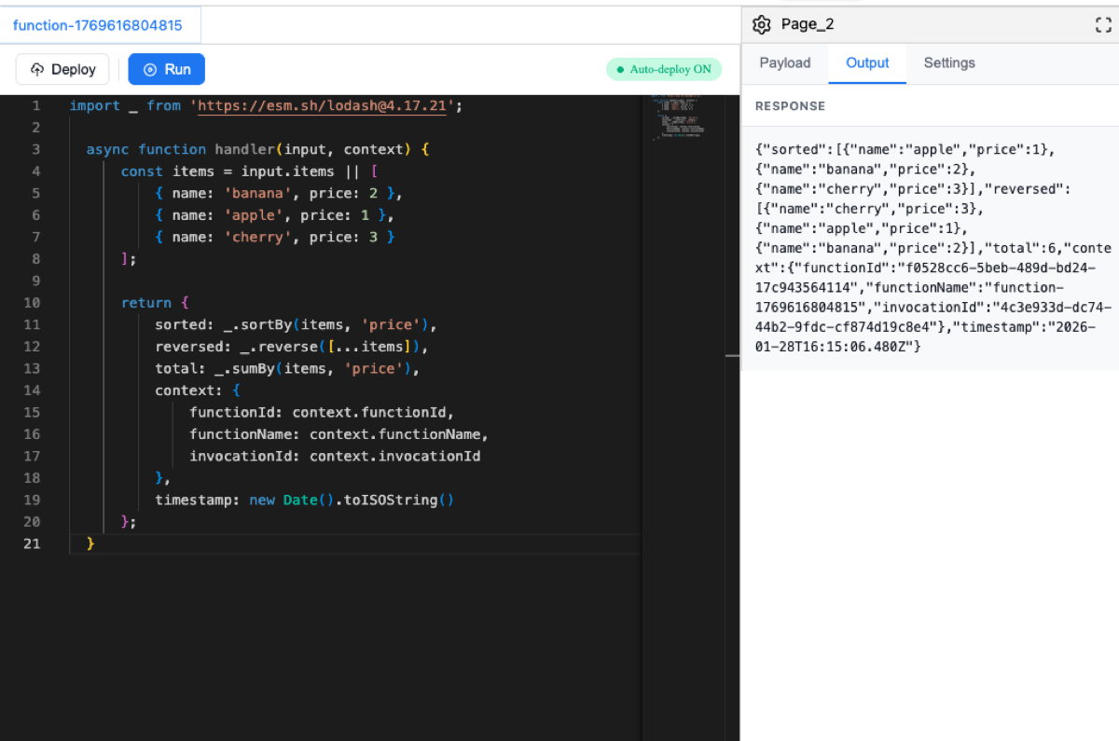This screenshot has width=1119, height=741.
Task: Click the Deploy button
Action: [x=62, y=68]
